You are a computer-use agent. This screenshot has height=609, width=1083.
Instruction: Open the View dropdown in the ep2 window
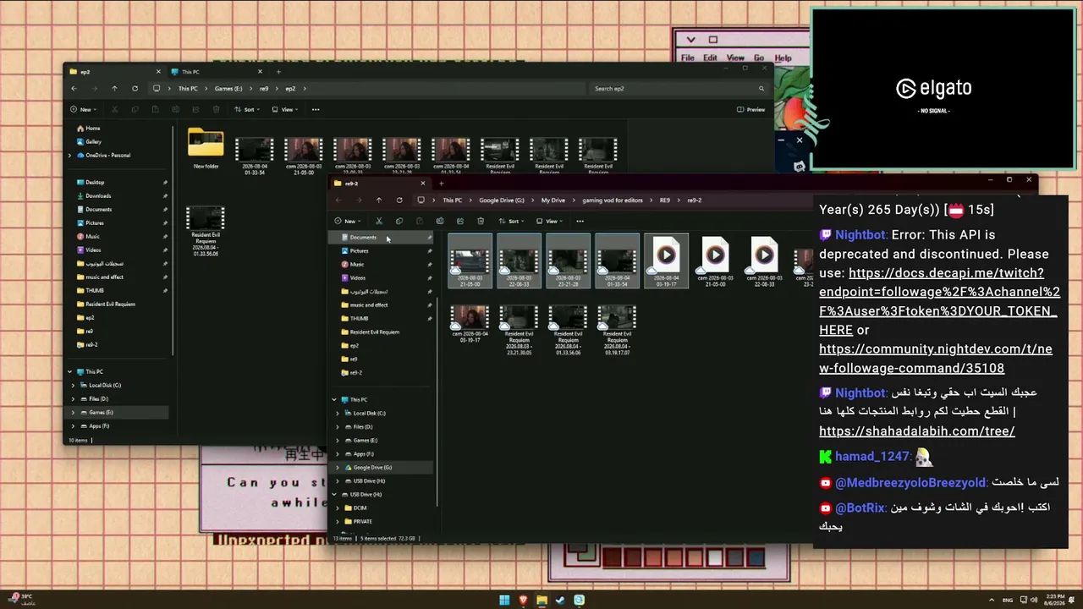click(x=286, y=109)
